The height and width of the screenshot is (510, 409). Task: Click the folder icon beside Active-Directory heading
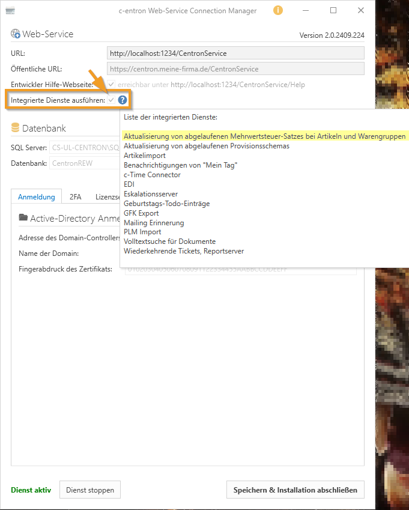click(23, 217)
